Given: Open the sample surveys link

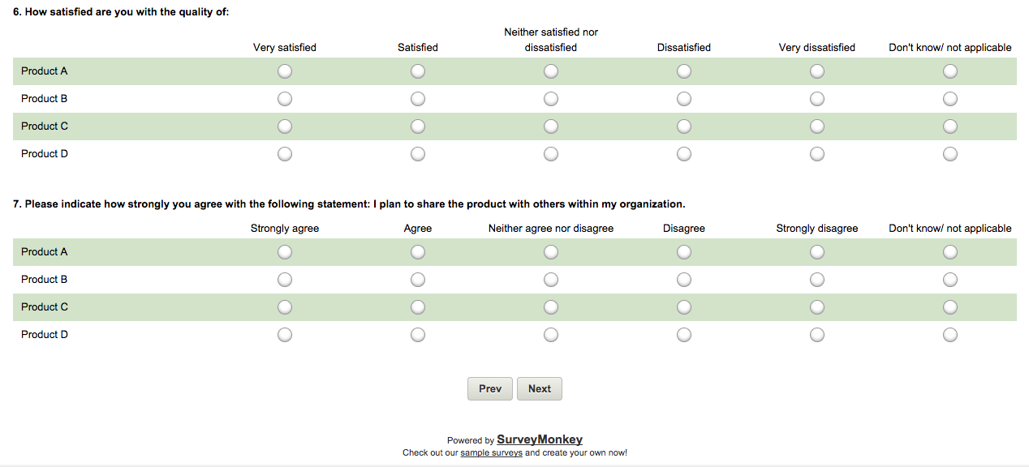Looking at the screenshot, I should click(491, 453).
